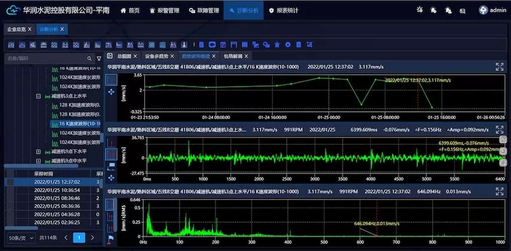This screenshot has height=251, width=511.
Task: Click the funnel filter icon next to search
Action: 99,59
